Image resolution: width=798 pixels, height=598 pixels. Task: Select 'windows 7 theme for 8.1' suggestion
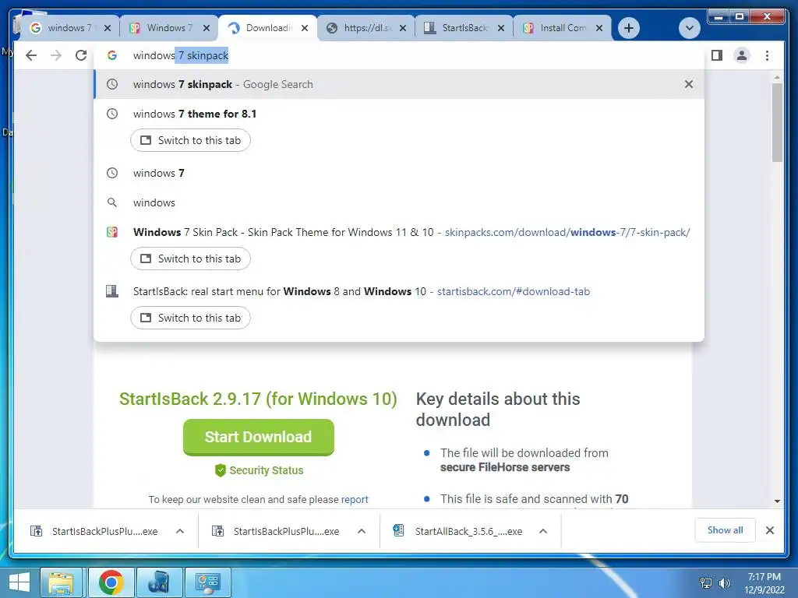coord(399,114)
